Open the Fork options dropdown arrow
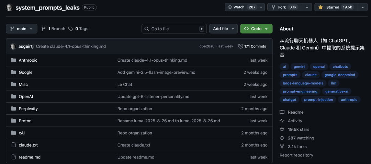Image resolution: width=371 pixels, height=164 pixels. tap(307, 7)
